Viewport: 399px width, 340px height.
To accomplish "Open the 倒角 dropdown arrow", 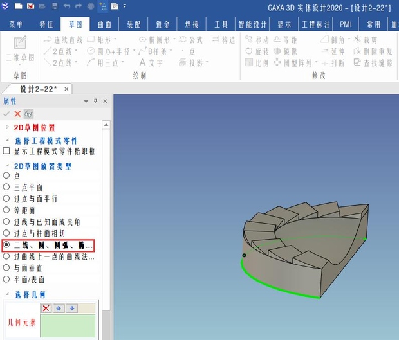I will [x=349, y=39].
